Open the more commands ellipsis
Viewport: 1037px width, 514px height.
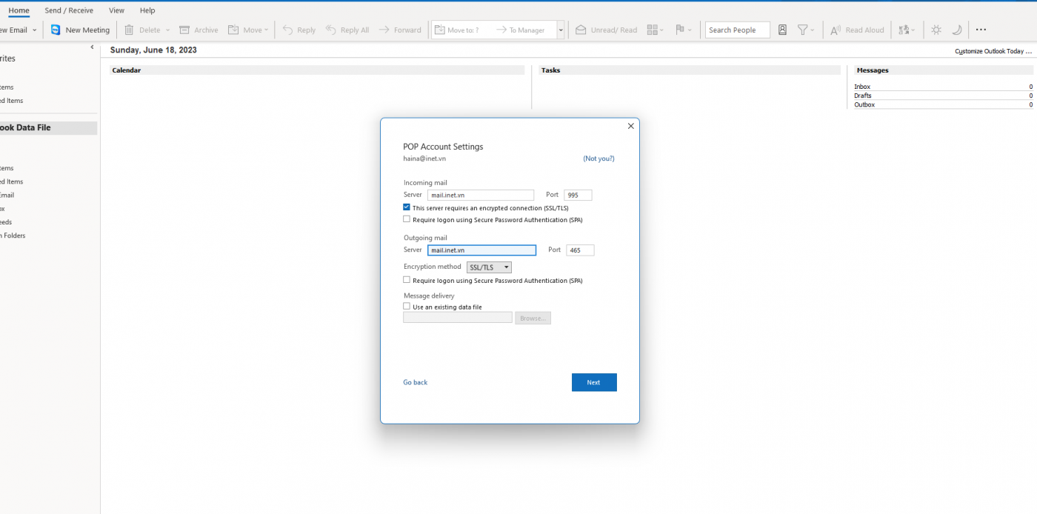981,30
